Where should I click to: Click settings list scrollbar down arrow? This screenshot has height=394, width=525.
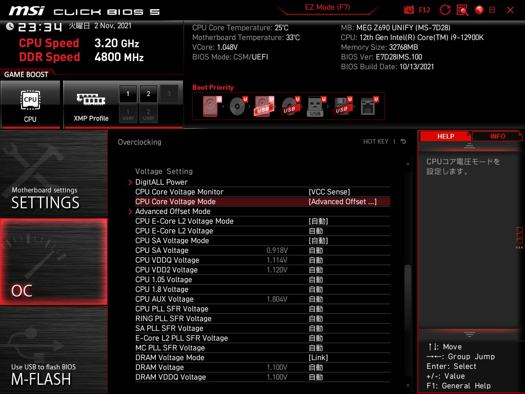pos(408,386)
